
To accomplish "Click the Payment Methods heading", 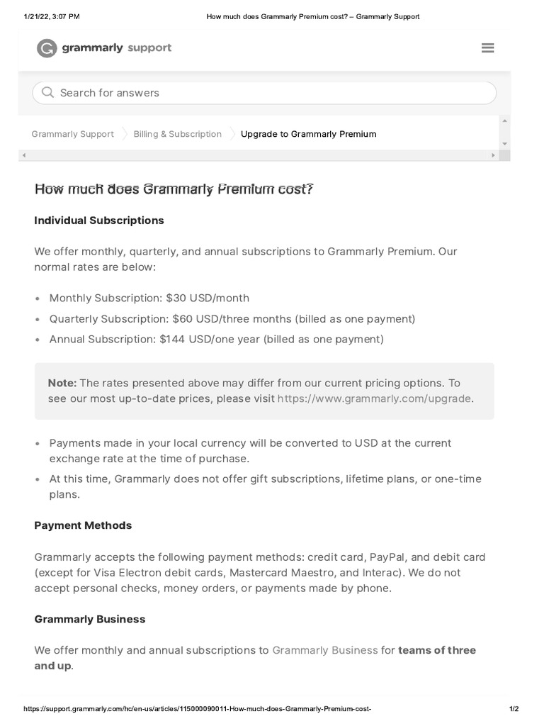I will (x=83, y=525).
